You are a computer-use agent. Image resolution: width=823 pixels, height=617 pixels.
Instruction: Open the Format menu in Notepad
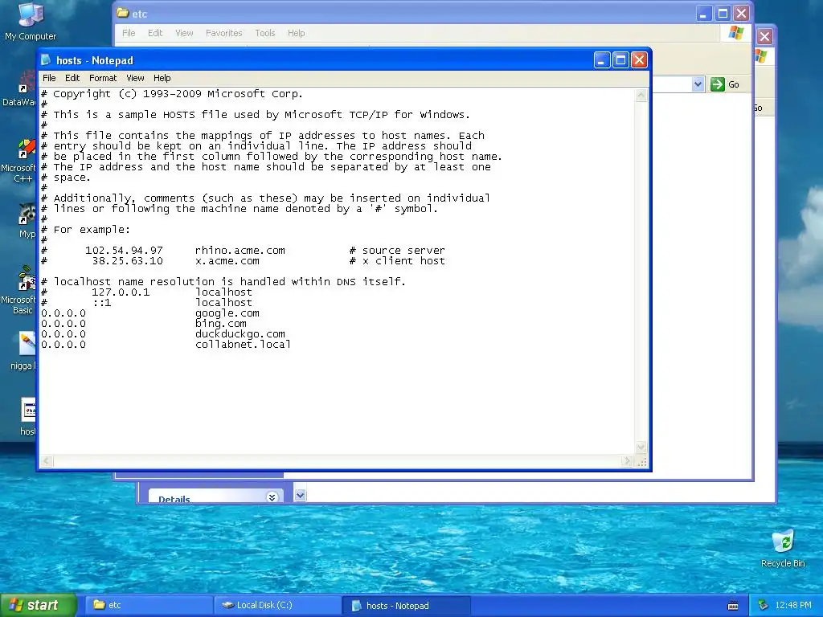(103, 78)
